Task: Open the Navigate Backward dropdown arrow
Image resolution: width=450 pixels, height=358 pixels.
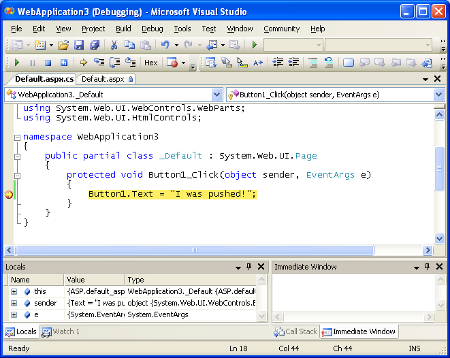Action: pos(223,45)
